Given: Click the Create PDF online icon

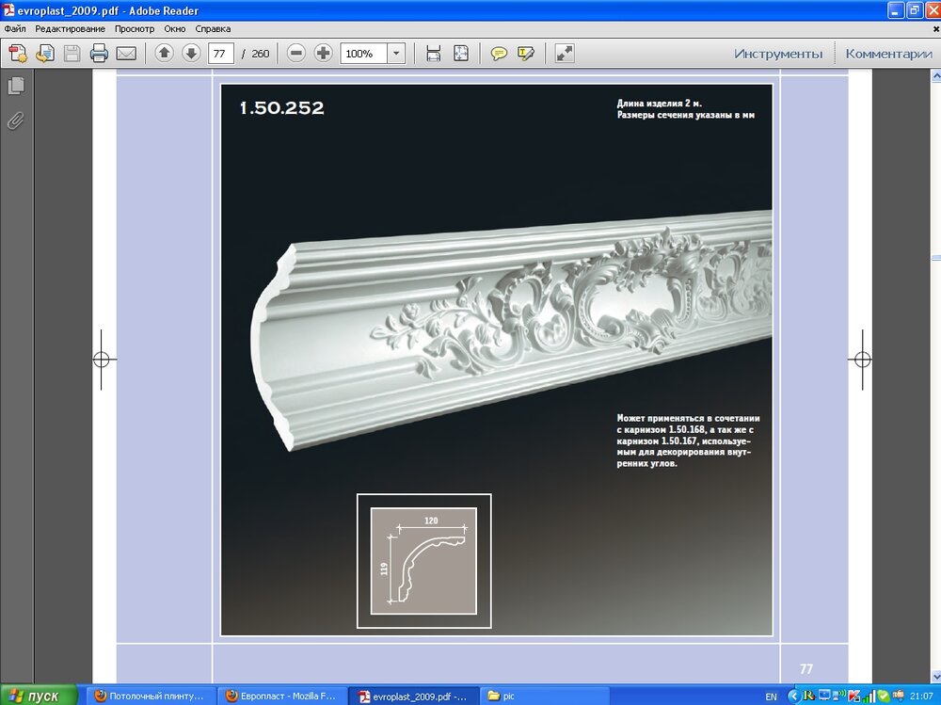Looking at the screenshot, I should [17, 54].
